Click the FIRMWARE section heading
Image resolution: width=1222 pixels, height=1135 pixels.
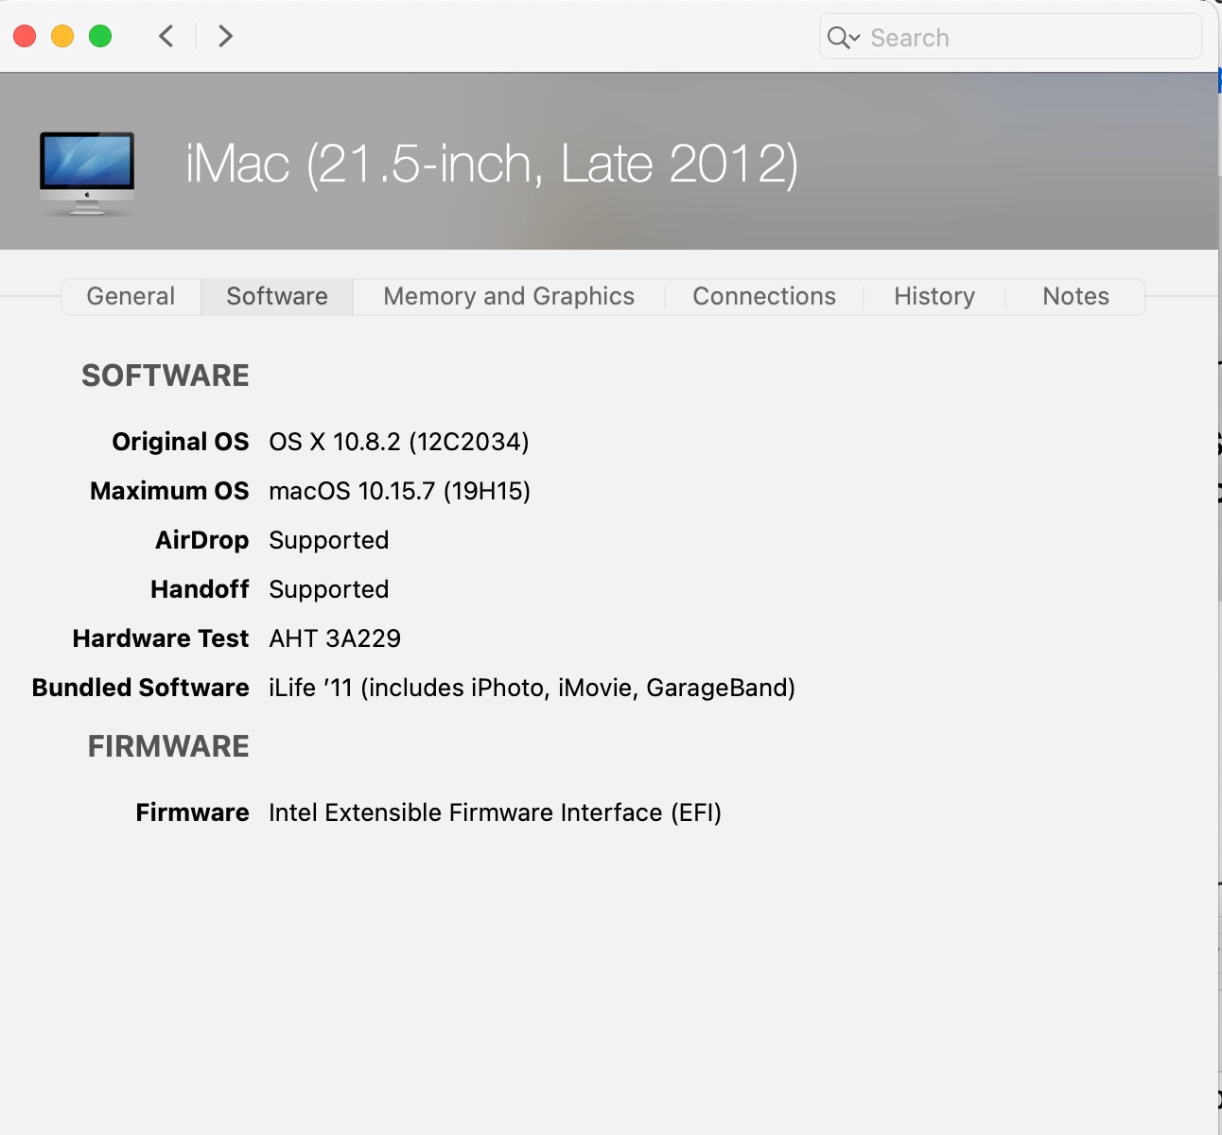click(168, 746)
